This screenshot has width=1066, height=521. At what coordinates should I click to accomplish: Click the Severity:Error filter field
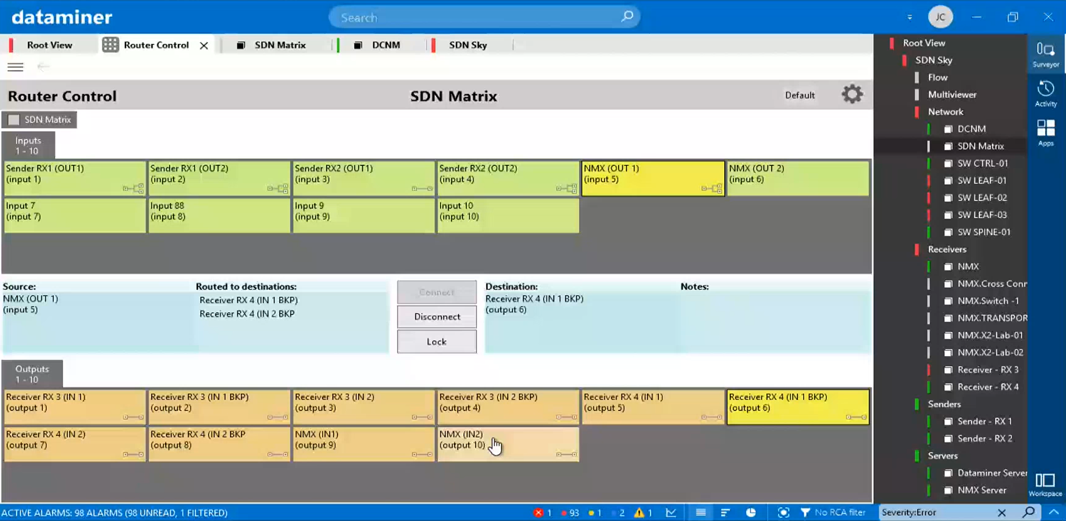pos(936,512)
